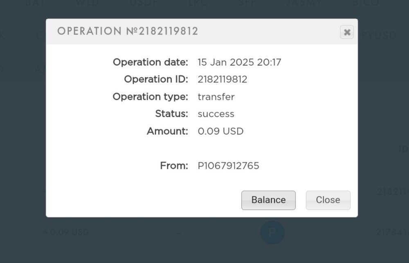This screenshot has width=409, height=263.
Task: Click the Operation type: label
Action: click(150, 97)
